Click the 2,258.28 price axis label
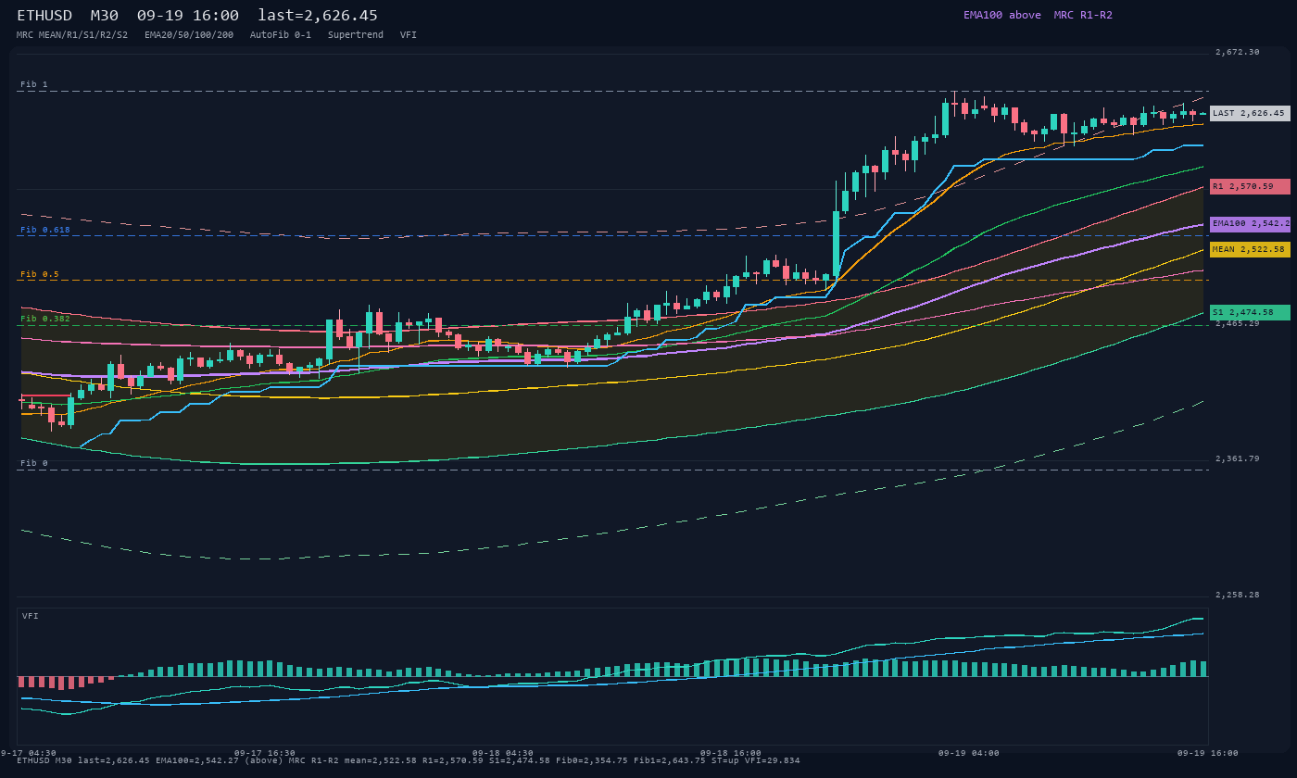Image resolution: width=1297 pixels, height=778 pixels. 1238,595
